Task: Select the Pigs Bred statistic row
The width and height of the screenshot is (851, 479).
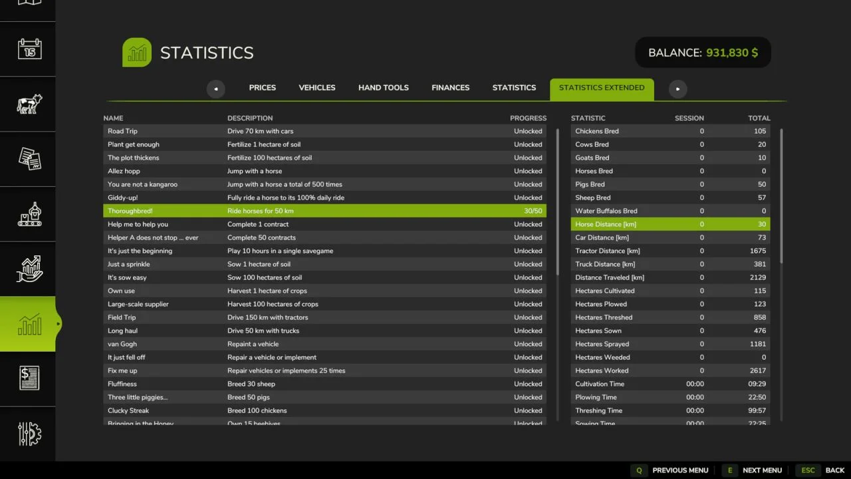Action: click(670, 184)
